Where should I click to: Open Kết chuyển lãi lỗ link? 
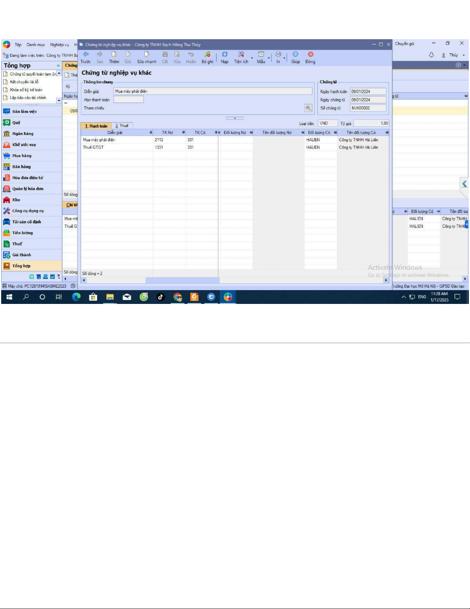pos(24,82)
